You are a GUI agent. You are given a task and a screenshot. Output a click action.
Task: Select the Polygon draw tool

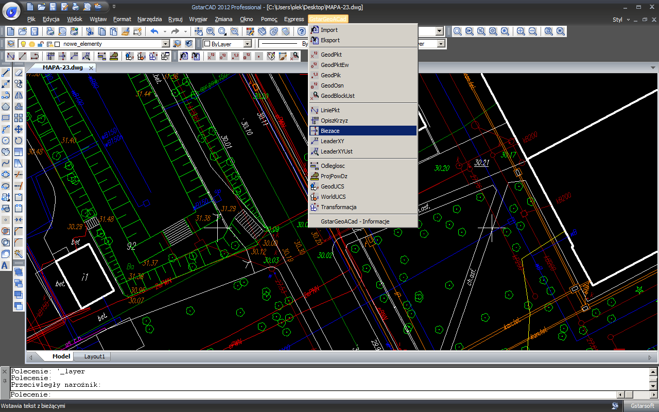tap(6, 107)
